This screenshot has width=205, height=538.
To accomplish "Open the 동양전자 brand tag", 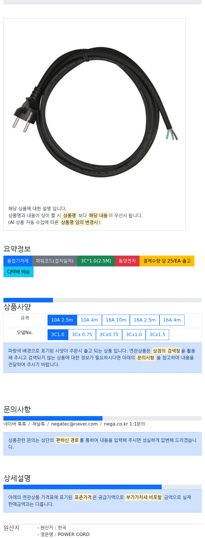I will [127, 261].
